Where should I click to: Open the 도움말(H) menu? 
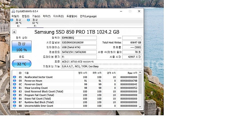tap(72, 16)
